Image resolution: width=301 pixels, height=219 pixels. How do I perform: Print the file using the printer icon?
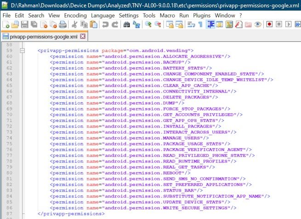tap(62, 24)
